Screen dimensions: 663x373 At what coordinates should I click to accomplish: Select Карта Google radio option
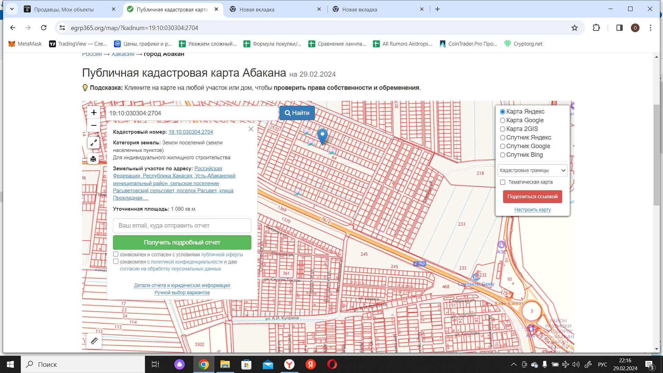503,121
